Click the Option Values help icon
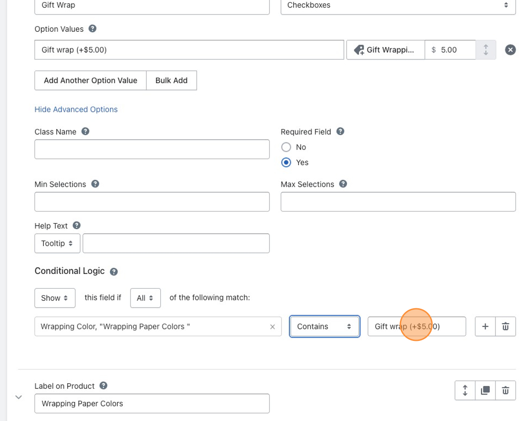This screenshot has height=421, width=522. [x=92, y=29]
